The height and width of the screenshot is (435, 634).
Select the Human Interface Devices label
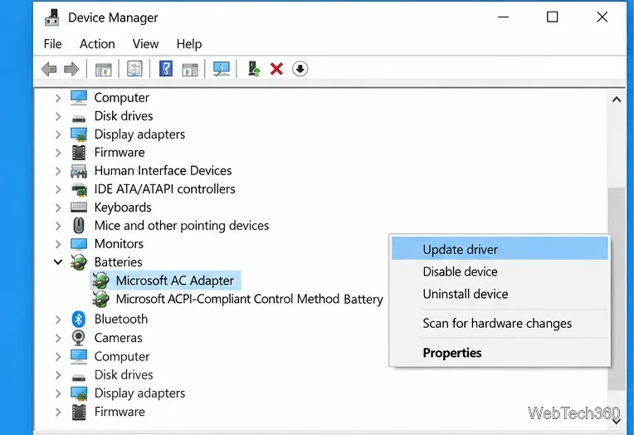(163, 171)
